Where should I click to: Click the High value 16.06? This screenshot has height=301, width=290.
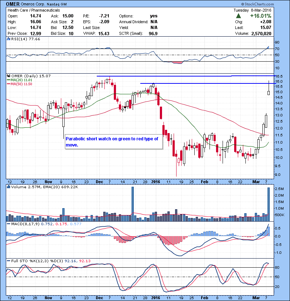click(x=36, y=22)
